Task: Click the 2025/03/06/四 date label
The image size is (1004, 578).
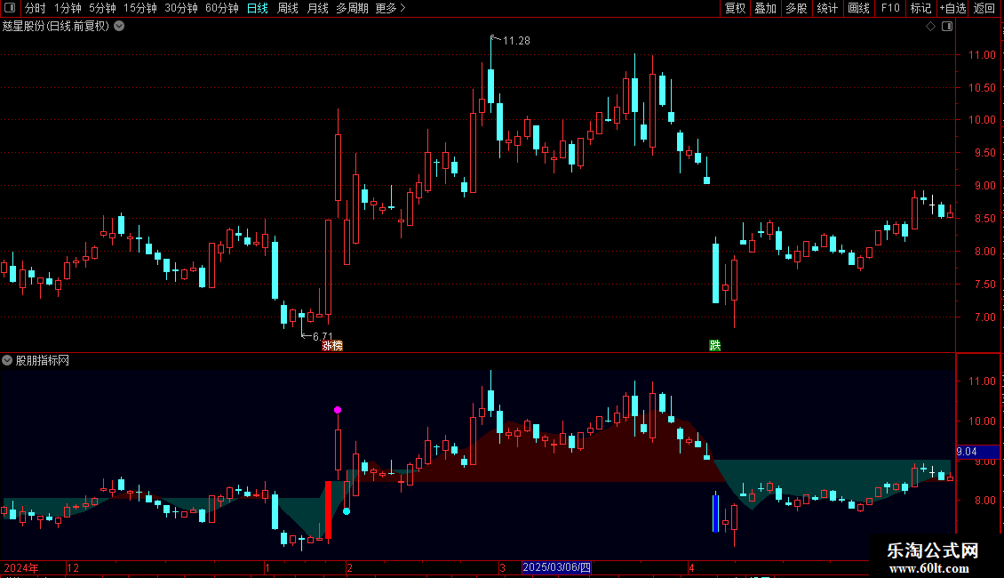Action: pyautogui.click(x=556, y=567)
